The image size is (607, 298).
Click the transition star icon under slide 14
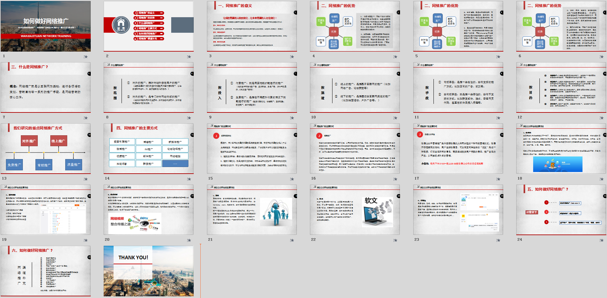[189, 179]
